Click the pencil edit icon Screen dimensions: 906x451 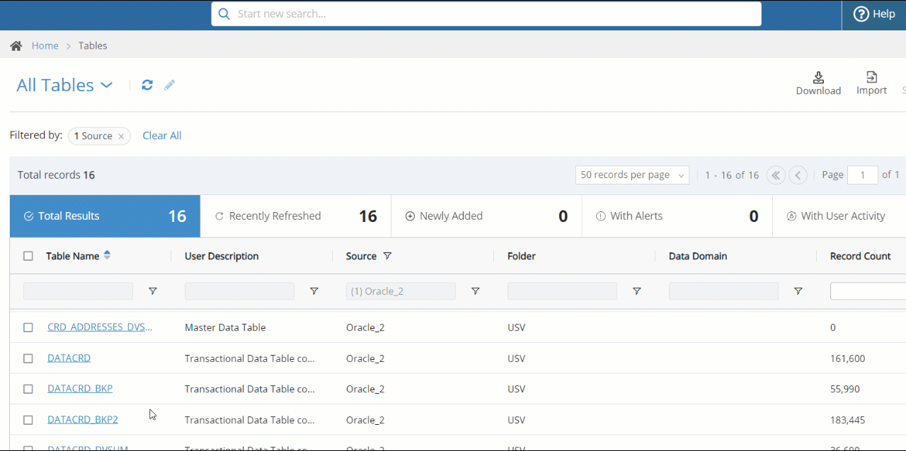[x=169, y=85]
